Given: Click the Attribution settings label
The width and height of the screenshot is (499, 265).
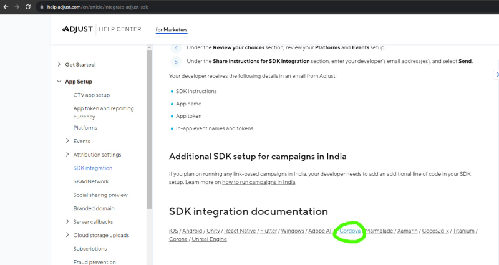Looking at the screenshot, I should tap(97, 154).
